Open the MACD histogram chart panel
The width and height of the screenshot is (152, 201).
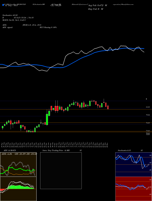tap(18, 189)
